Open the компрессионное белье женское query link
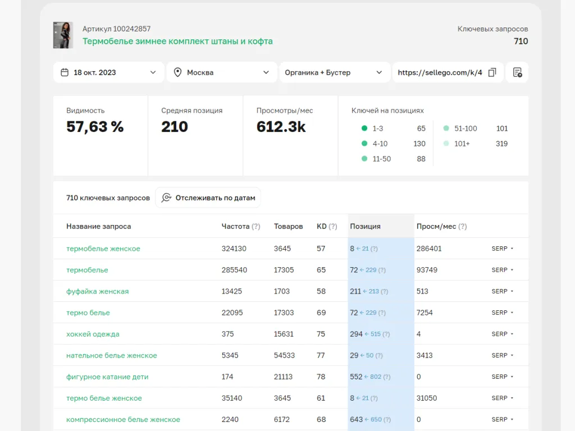 123,419
